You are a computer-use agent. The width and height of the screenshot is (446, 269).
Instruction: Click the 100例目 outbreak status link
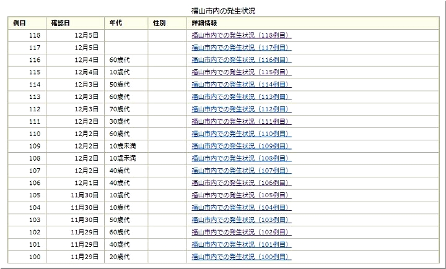(x=241, y=257)
